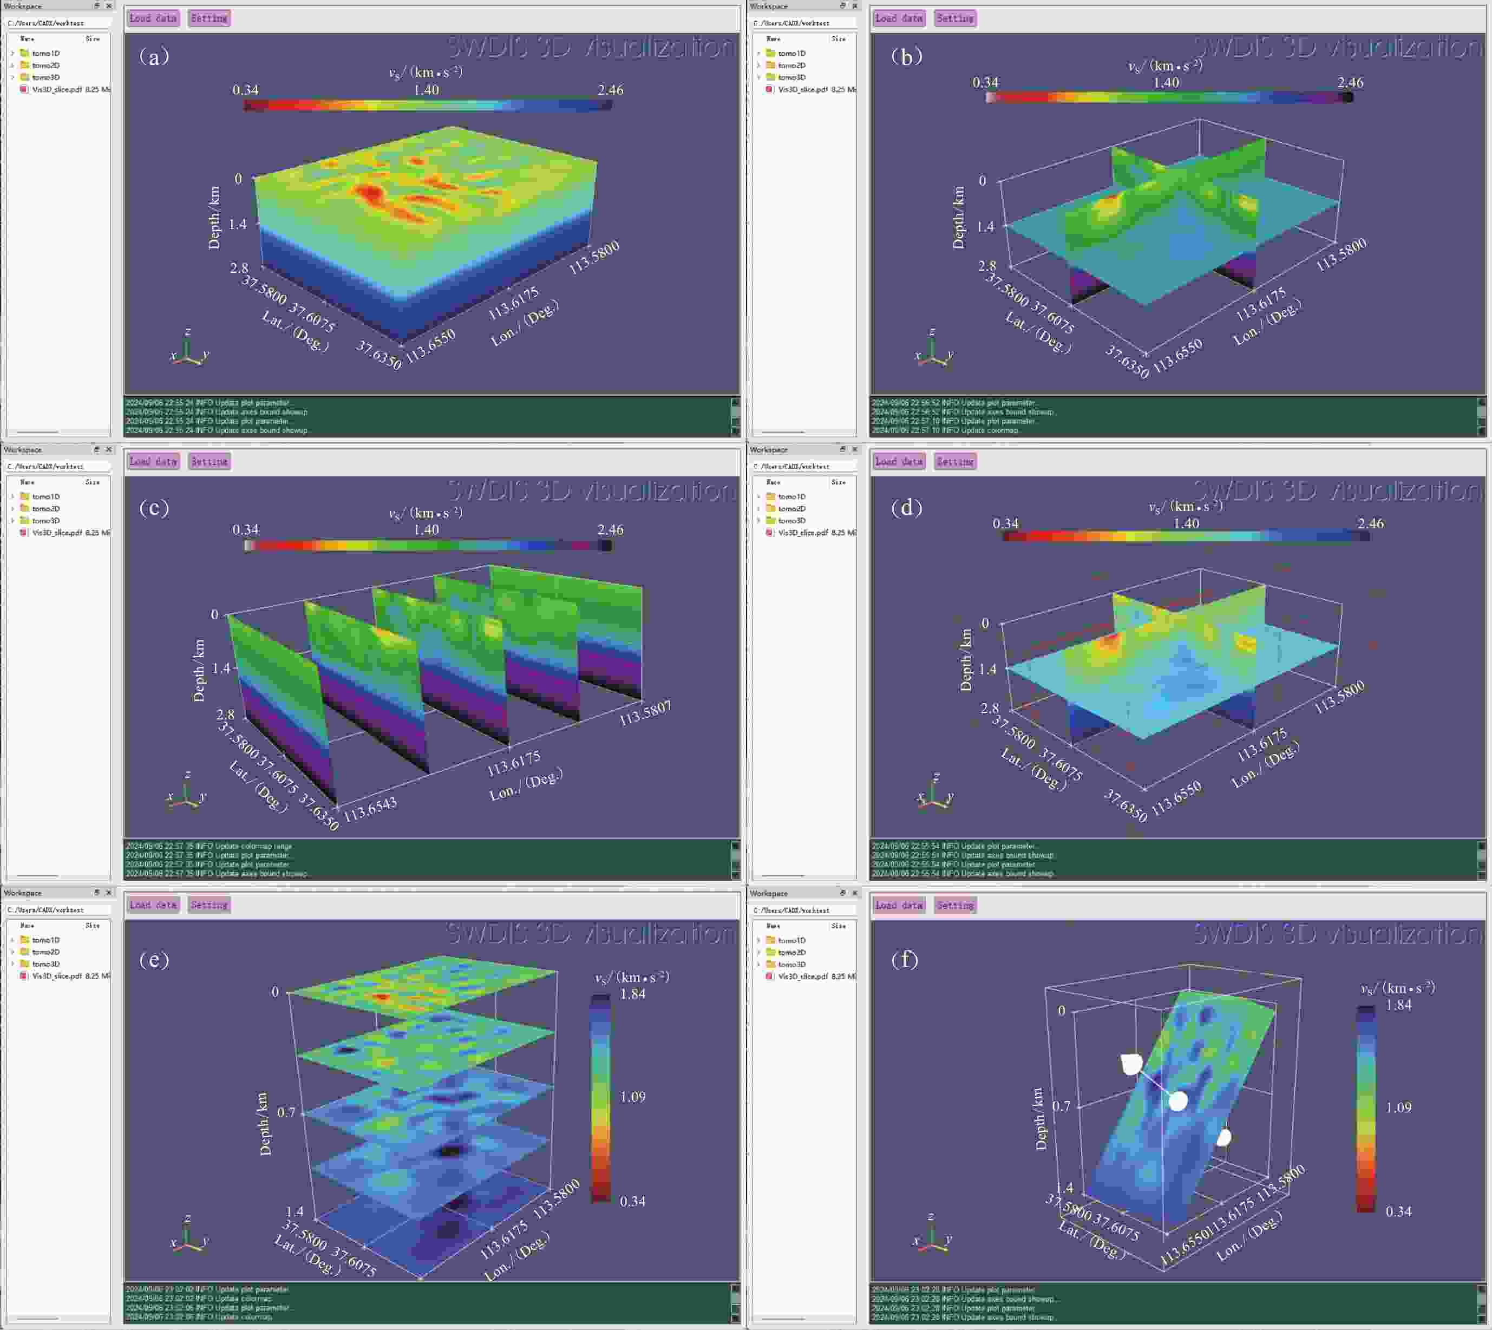The image size is (1492, 1330).
Task: Click tomo3D folder icon beside panel (e)
Action: [x=25, y=964]
